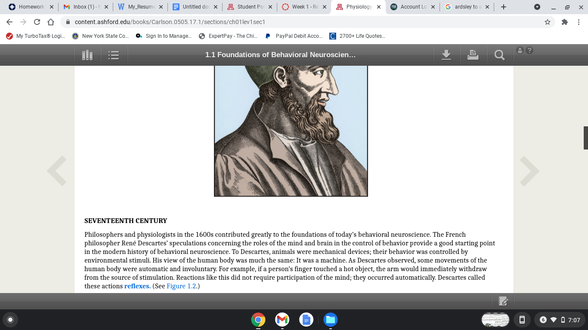
Task: Switch to the ardsley Google search tab
Action: [x=467, y=7]
